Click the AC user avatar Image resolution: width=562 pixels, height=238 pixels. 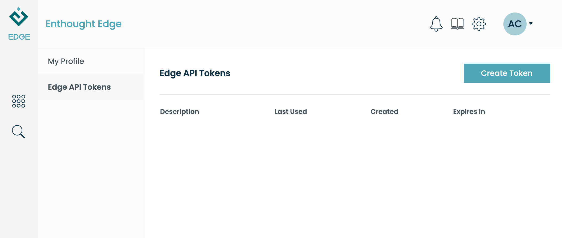click(515, 24)
